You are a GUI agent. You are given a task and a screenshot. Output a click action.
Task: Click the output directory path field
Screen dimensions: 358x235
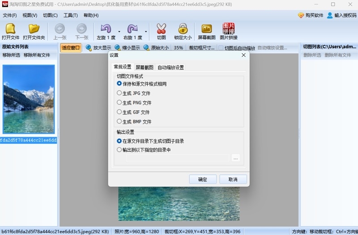click(x=178, y=158)
